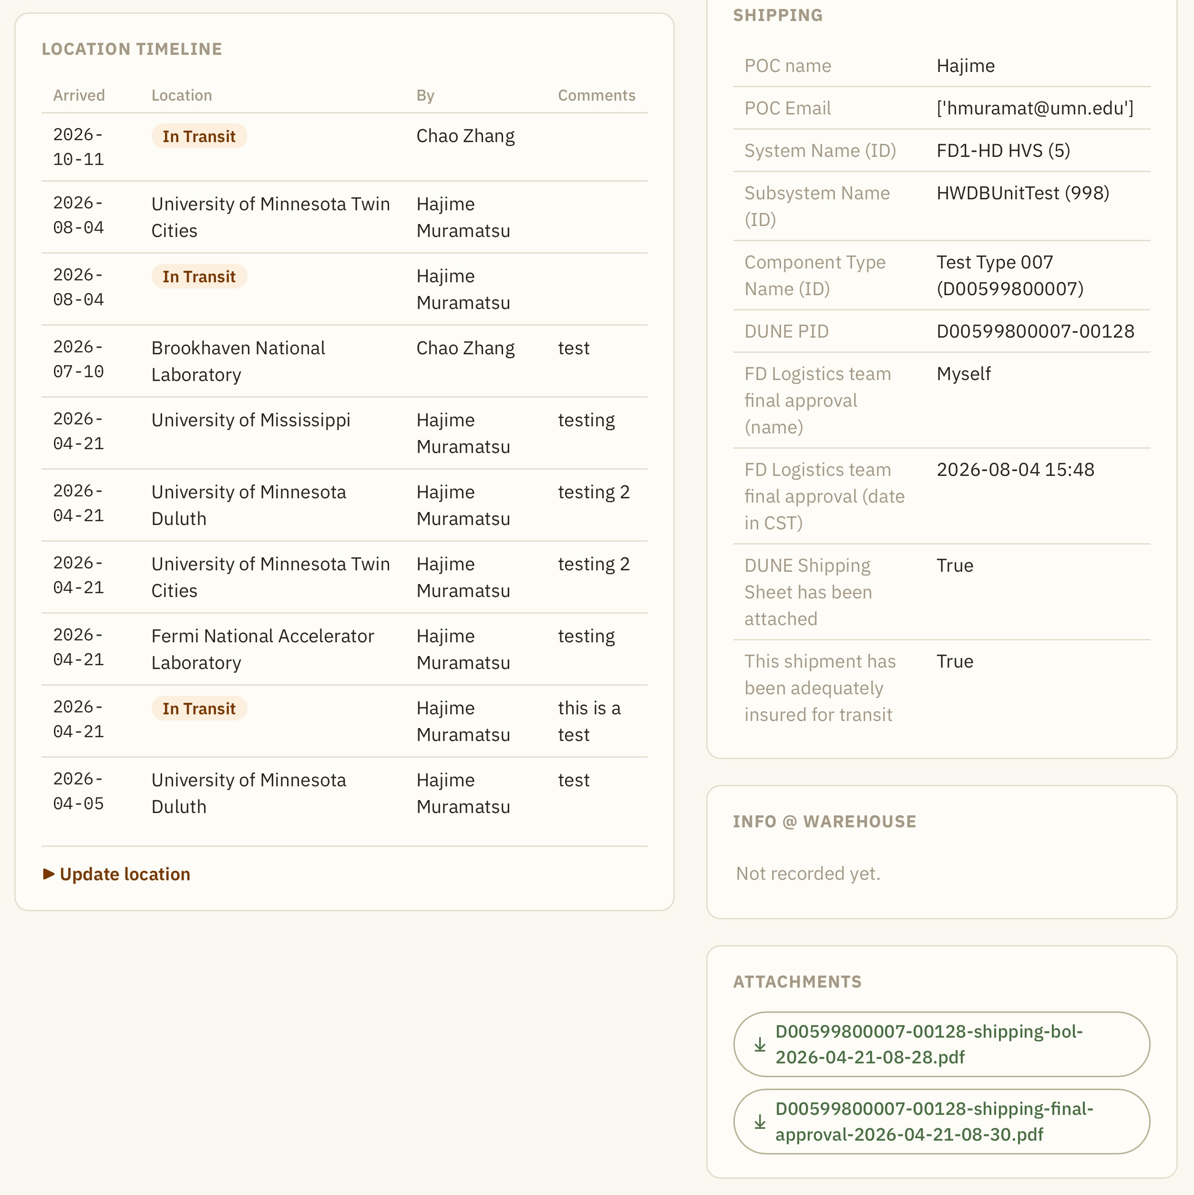1194x1195 pixels.
Task: Click download icon for shipping-final-approval PDF
Action: tap(760, 1122)
